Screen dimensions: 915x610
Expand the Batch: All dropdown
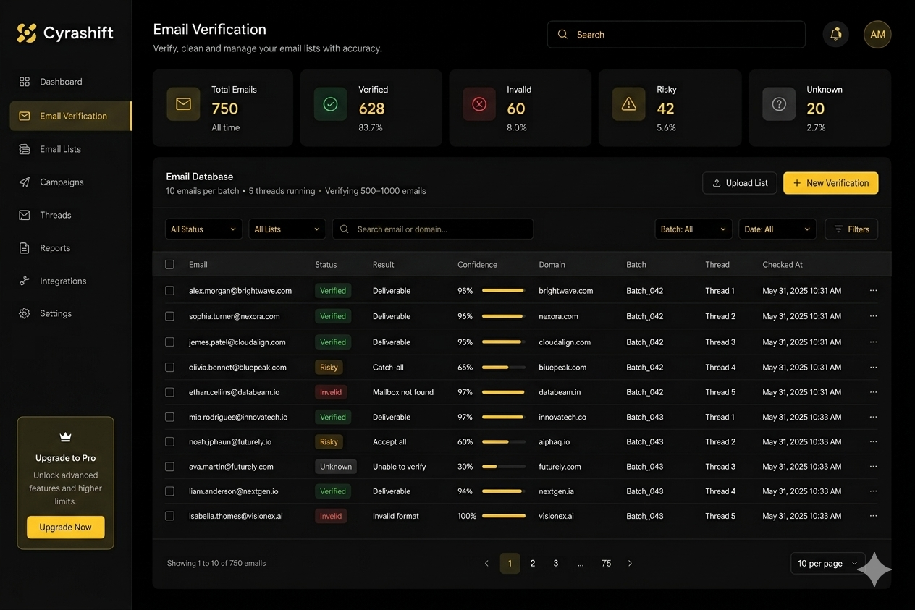coord(693,229)
